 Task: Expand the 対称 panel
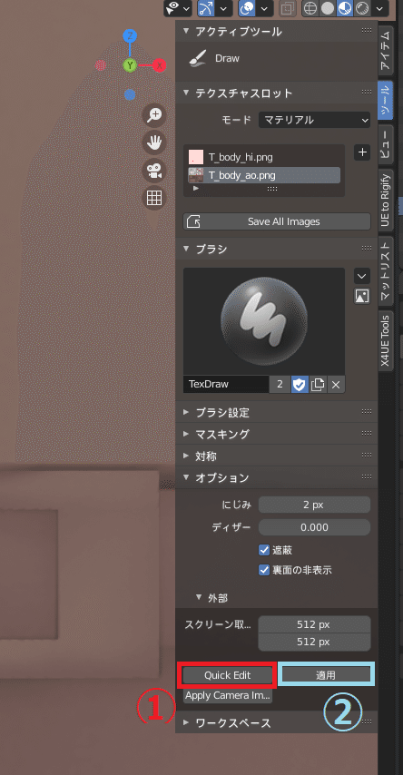186,456
